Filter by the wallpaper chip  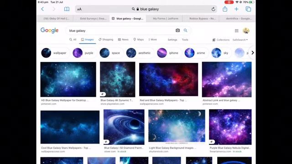[55, 53]
